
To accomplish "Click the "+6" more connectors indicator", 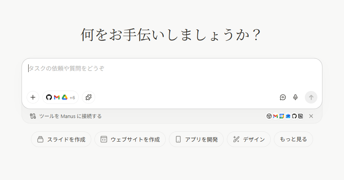I will click(x=72, y=98).
